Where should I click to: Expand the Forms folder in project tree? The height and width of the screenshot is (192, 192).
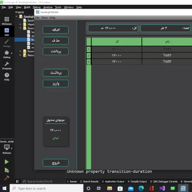(20, 51)
